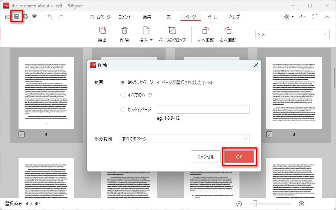Click the '選択済み 4 / 40' status text
This screenshot has height=210, width=336.
(22, 204)
